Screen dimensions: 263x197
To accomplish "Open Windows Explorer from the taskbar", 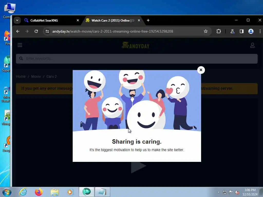I will [x=55, y=192].
